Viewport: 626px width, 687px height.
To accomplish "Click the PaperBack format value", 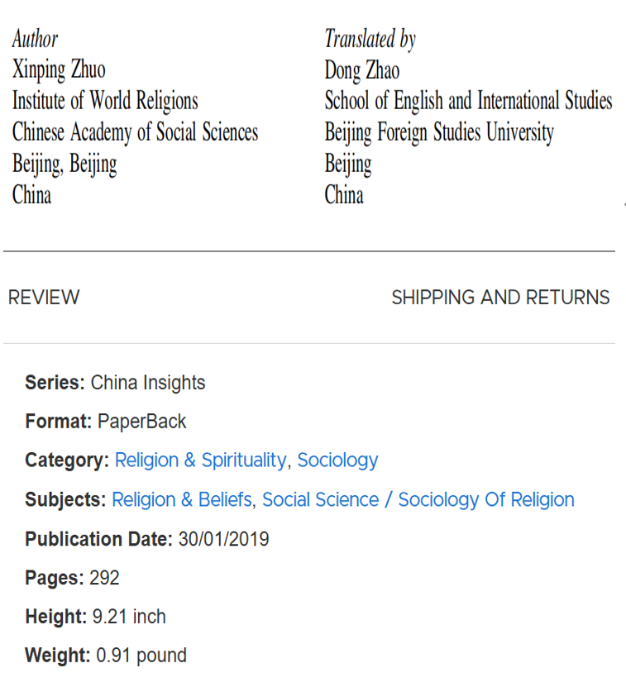I will pos(142,422).
